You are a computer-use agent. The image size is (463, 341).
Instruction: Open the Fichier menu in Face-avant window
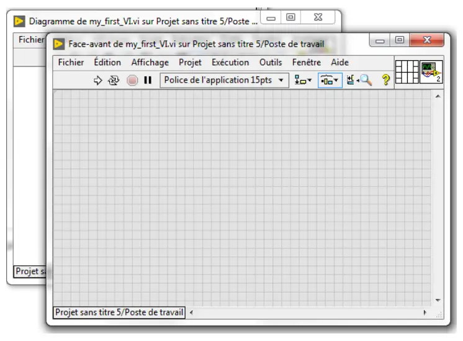(71, 62)
